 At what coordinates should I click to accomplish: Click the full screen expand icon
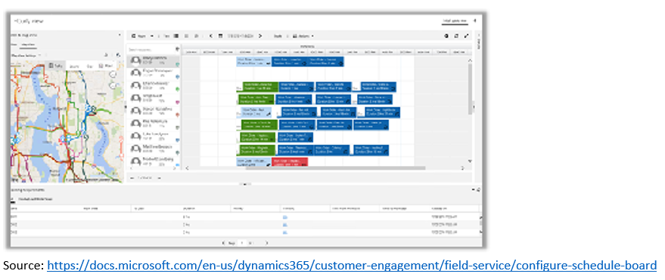[467, 36]
